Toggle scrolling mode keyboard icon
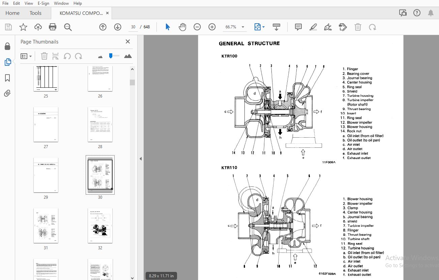 pos(276,27)
